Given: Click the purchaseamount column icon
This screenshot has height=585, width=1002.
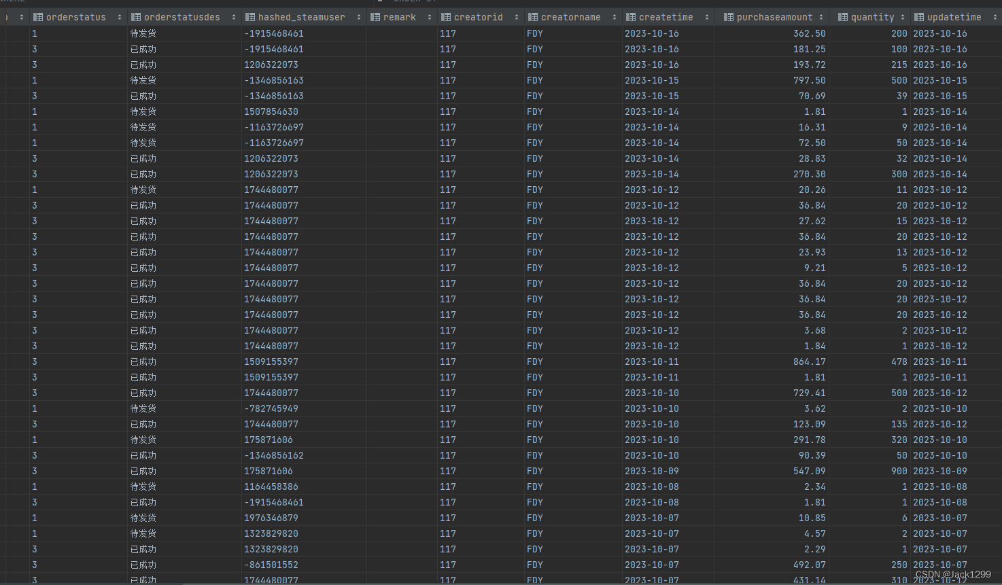Looking at the screenshot, I should pyautogui.click(x=729, y=17).
